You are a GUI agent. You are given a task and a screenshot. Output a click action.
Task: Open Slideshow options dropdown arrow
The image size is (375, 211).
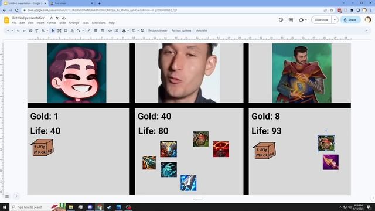[335, 20]
